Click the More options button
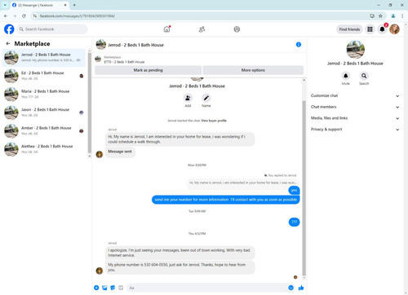Viewport: 408px width, 295px height. [x=253, y=70]
